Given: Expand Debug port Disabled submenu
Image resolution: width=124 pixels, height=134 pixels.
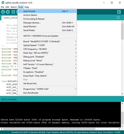Looking at the screenshot, I should coord(47,57).
